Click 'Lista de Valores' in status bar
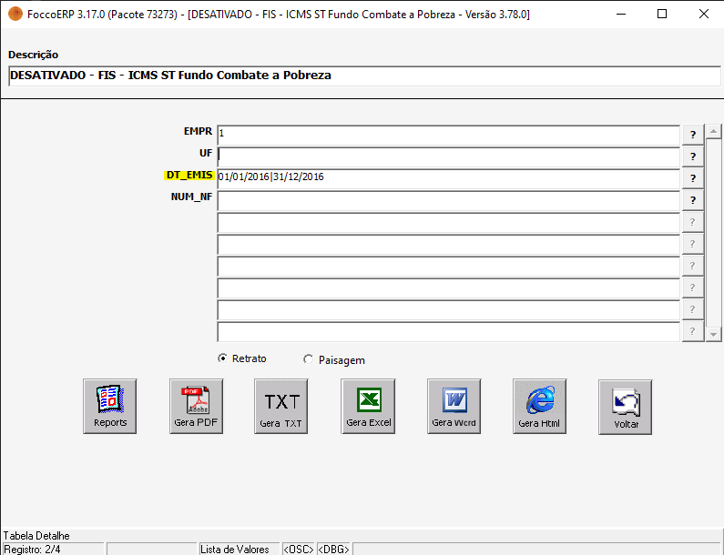This screenshot has width=724, height=555. coord(239,549)
